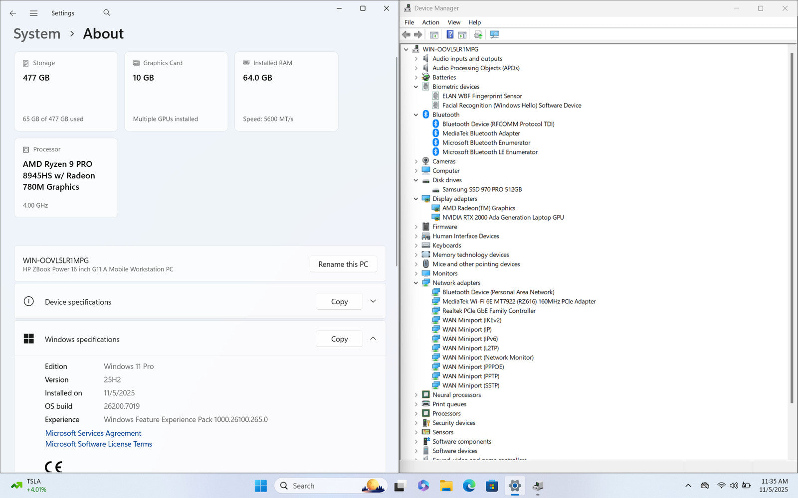Screen dimensions: 798x498
Task: Expand the Processors device category
Action: point(416,414)
